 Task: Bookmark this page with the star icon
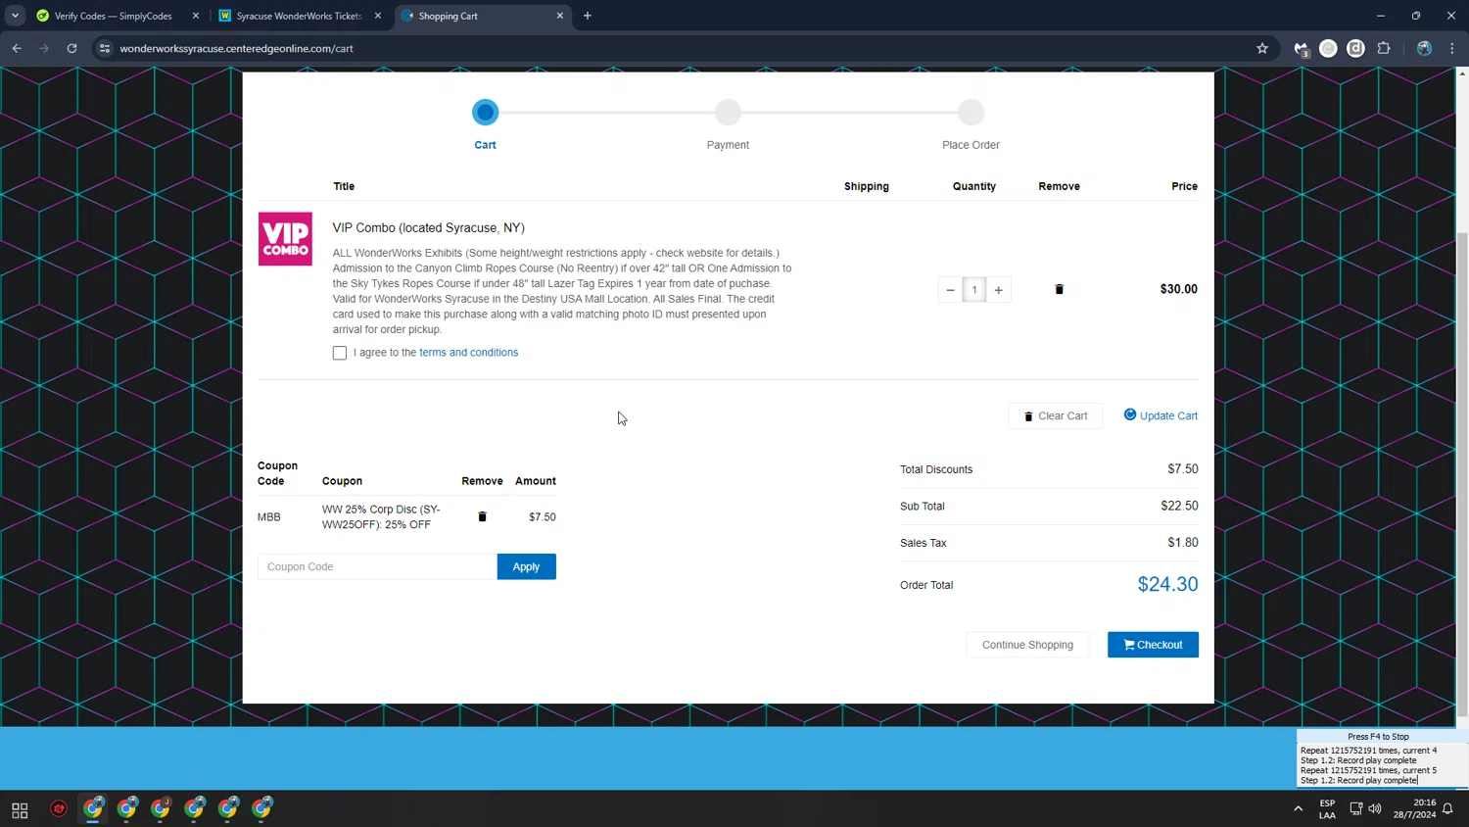(x=1262, y=48)
